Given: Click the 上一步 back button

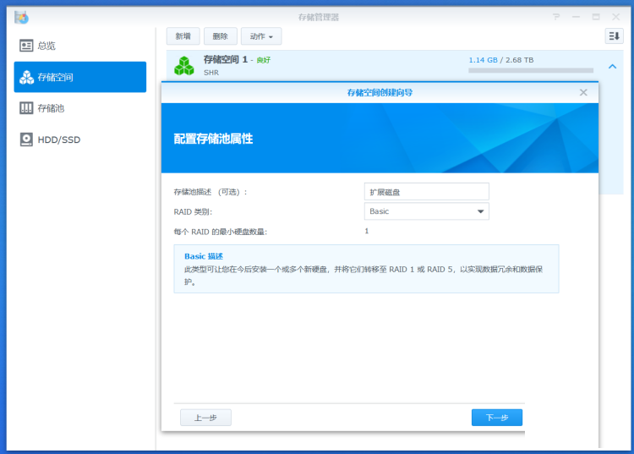Looking at the screenshot, I should click(205, 418).
